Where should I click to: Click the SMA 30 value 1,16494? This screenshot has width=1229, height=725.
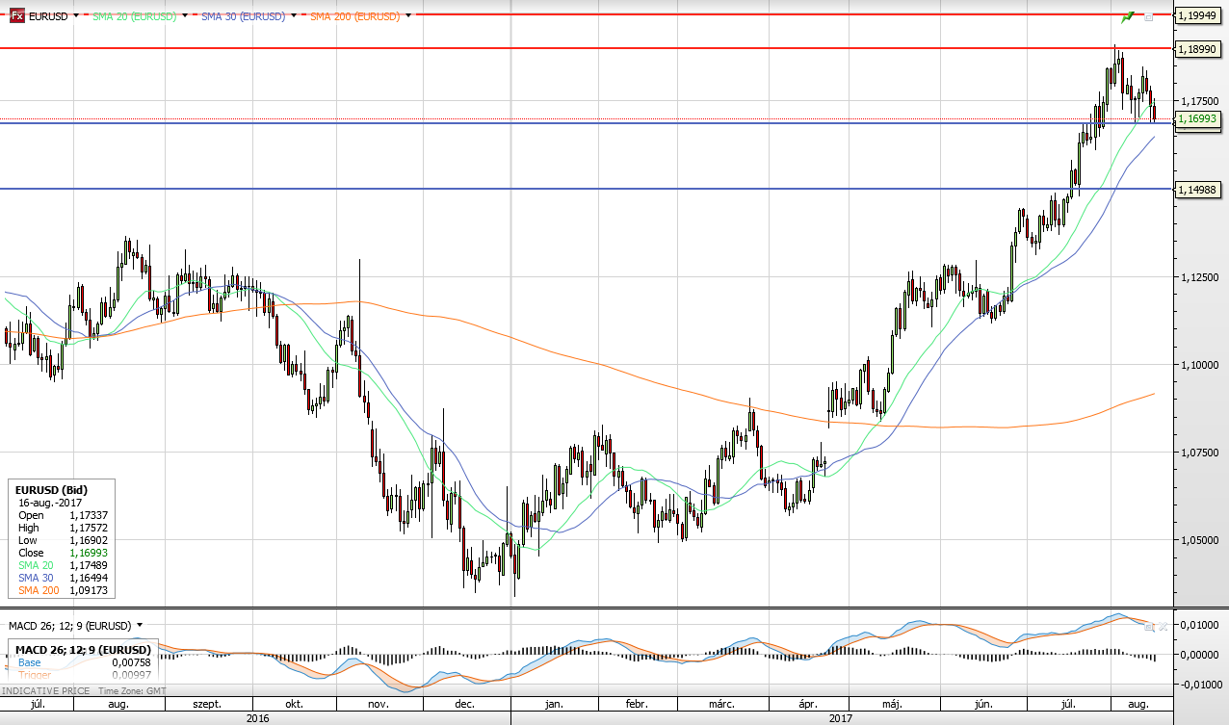click(87, 578)
